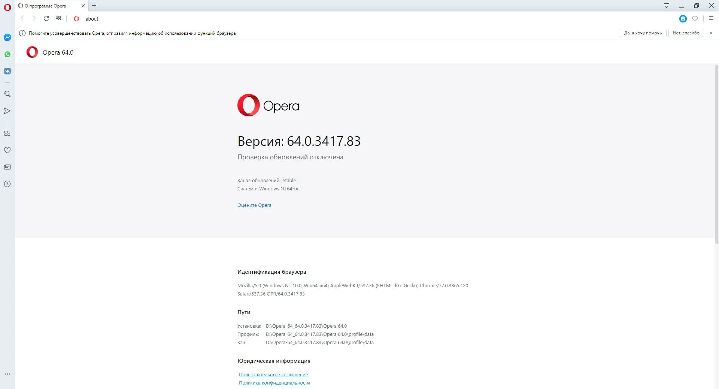
Task: Open the 'Оцените Opera' link
Action: pyautogui.click(x=254, y=205)
